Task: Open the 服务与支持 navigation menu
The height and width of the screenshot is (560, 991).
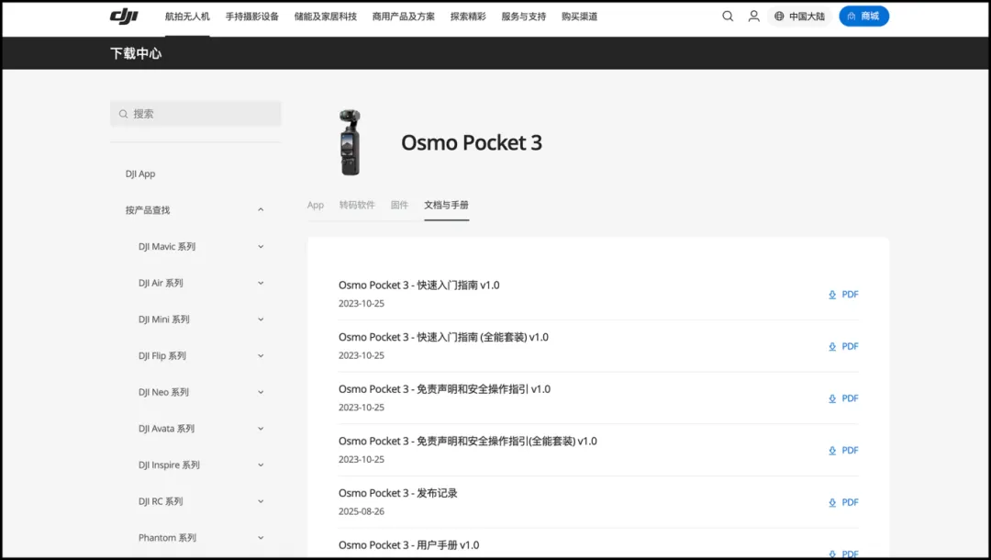Action: coord(523,17)
